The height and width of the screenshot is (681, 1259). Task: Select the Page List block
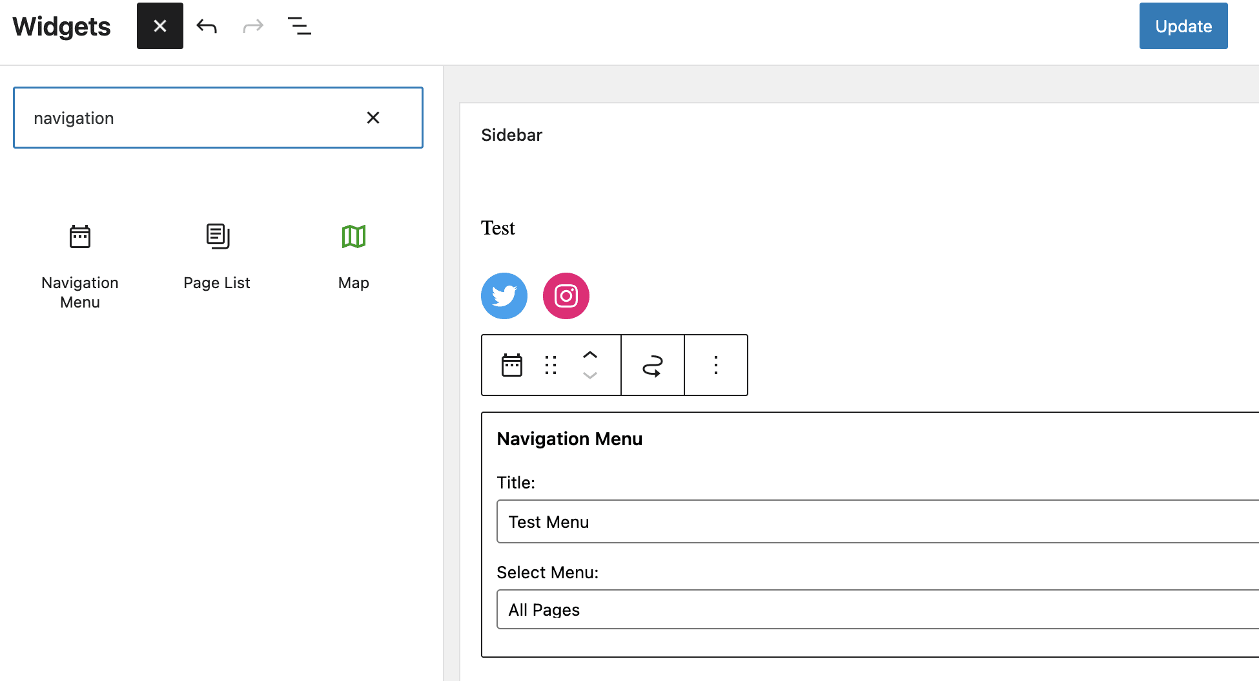[217, 255]
